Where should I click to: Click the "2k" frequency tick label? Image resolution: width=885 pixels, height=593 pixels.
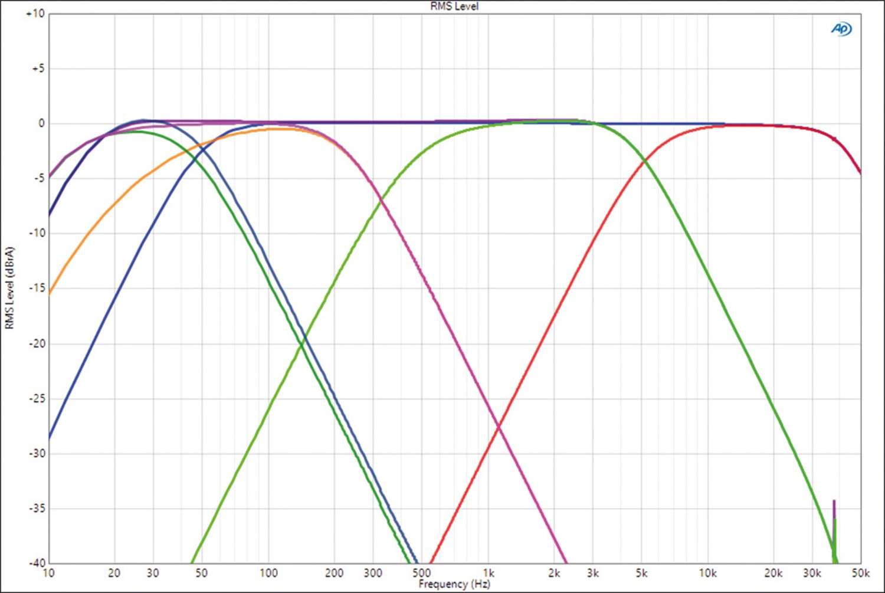tap(554, 573)
